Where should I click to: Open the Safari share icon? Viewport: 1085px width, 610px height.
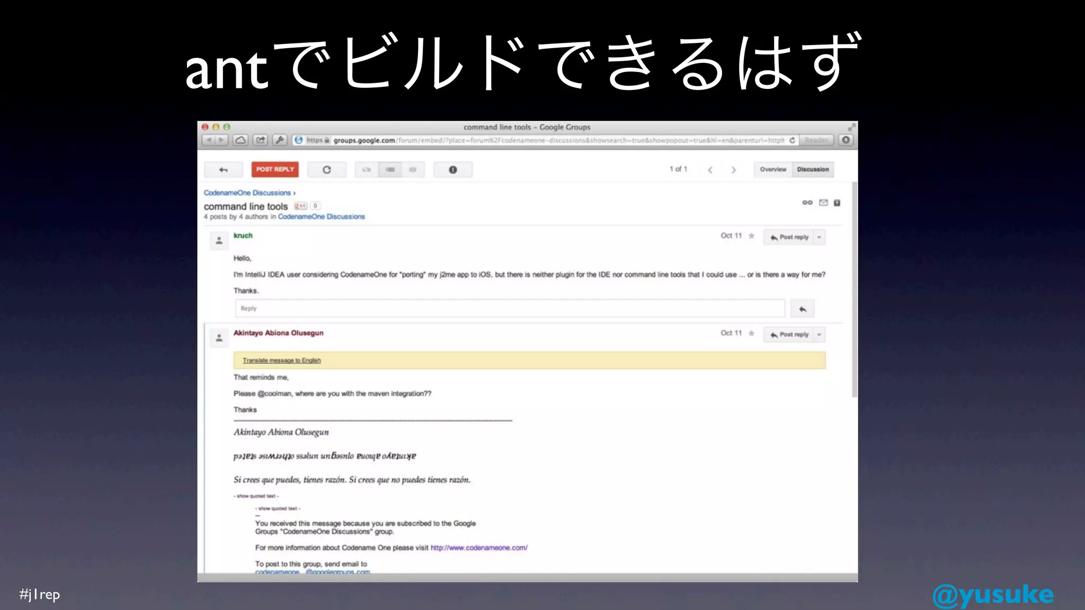tap(260, 140)
